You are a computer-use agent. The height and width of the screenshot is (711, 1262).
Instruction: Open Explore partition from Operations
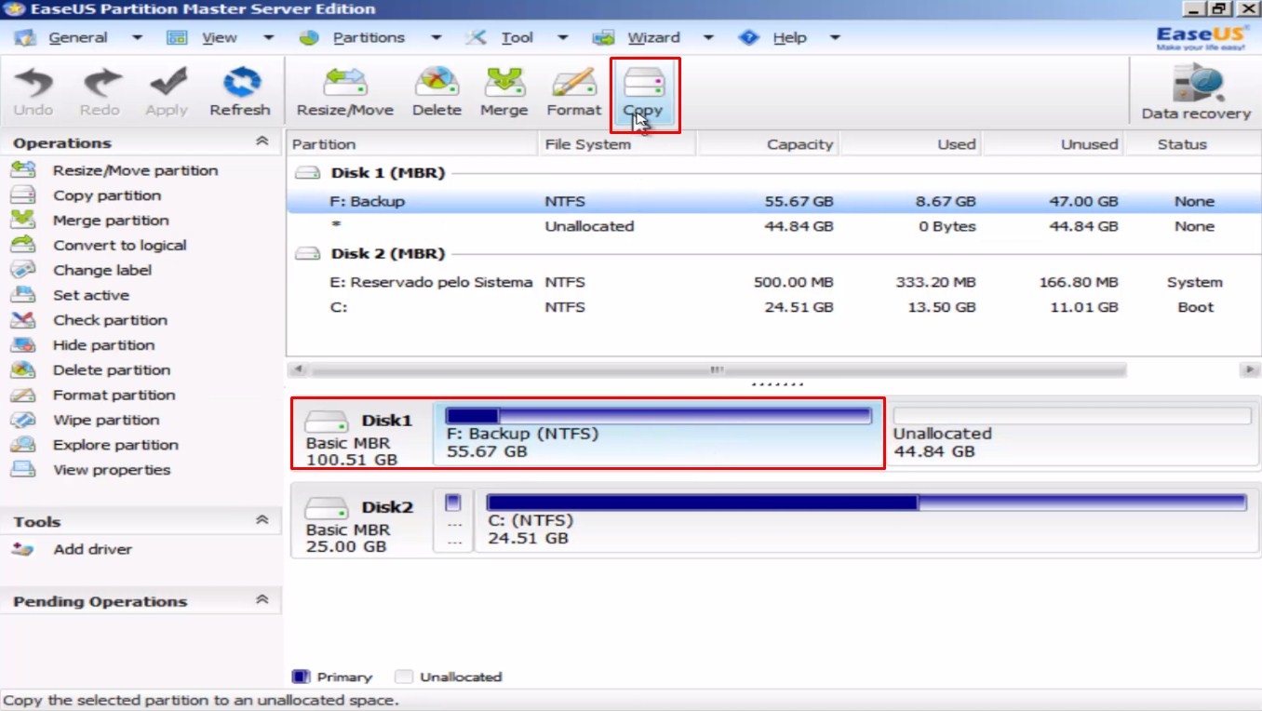(115, 445)
